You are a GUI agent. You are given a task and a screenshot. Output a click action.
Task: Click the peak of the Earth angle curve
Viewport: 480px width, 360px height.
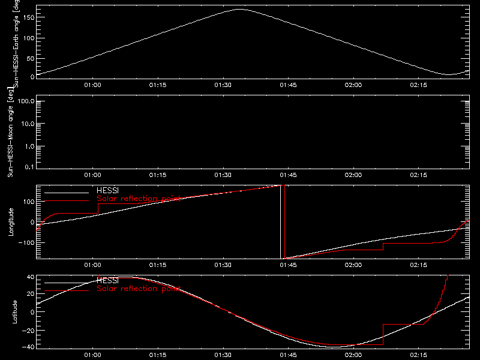pyautogui.click(x=239, y=10)
